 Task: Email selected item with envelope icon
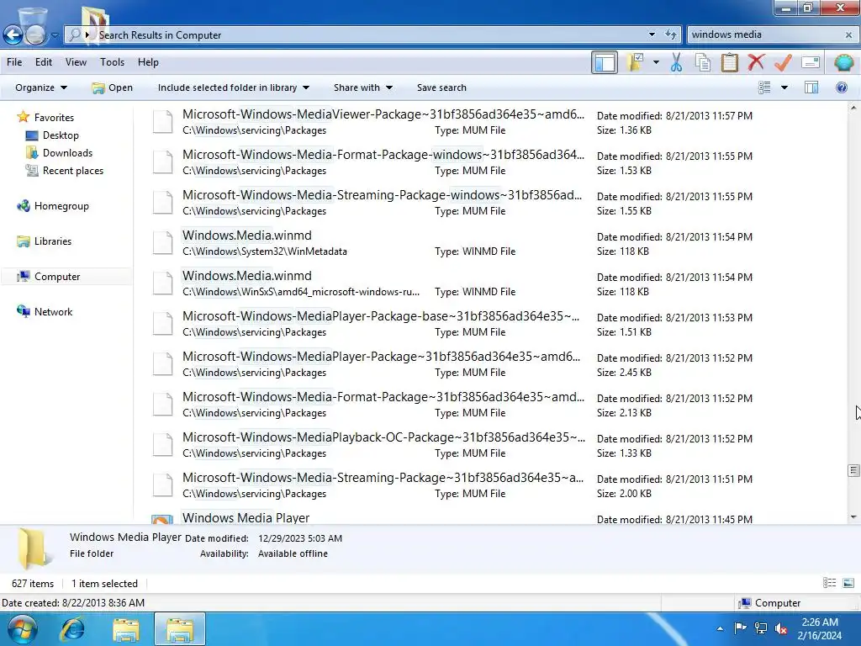click(811, 62)
